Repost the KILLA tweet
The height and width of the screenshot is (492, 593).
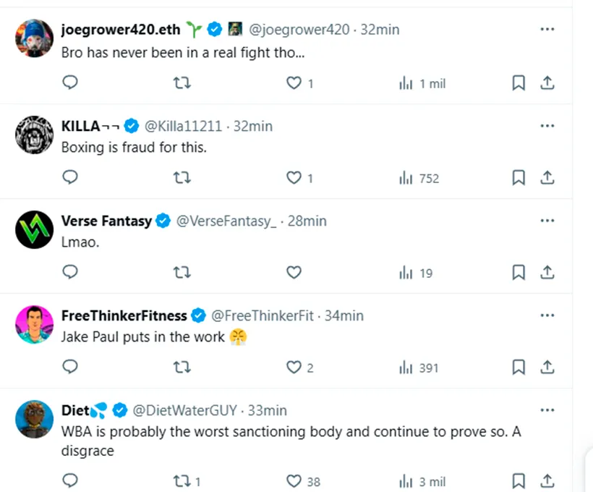[183, 178]
